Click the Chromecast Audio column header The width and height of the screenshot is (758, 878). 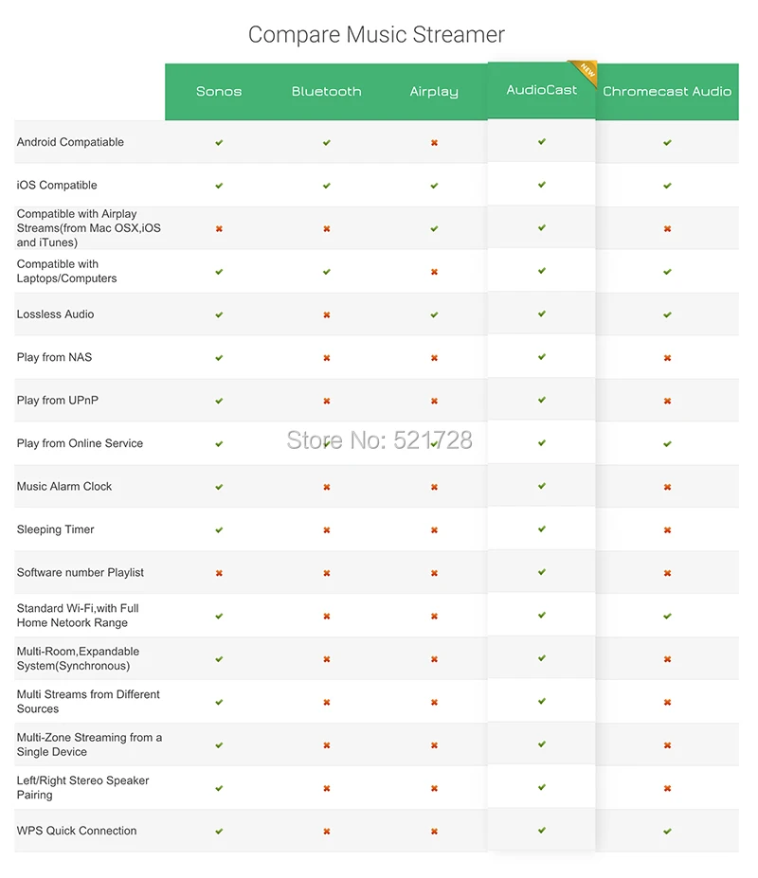(667, 91)
